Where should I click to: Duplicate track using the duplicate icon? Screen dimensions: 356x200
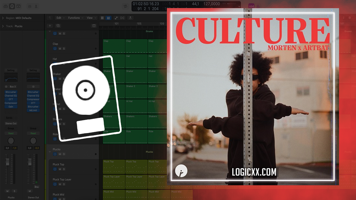pyautogui.click(x=58, y=26)
